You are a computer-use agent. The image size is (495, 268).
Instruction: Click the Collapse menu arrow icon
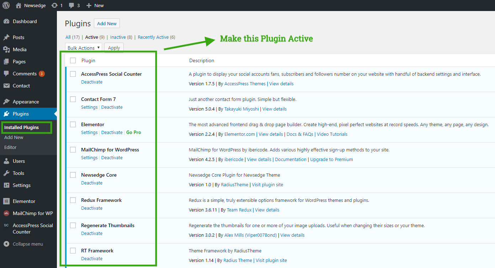click(6, 244)
